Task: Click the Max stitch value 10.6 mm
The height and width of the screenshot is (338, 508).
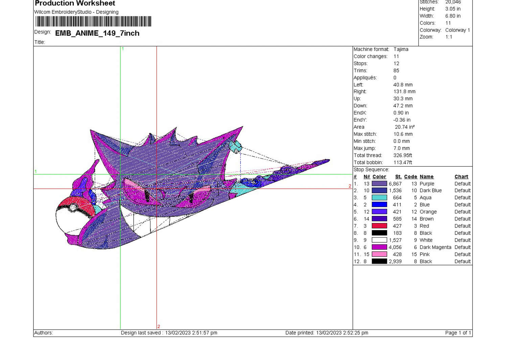Action: coord(403,134)
